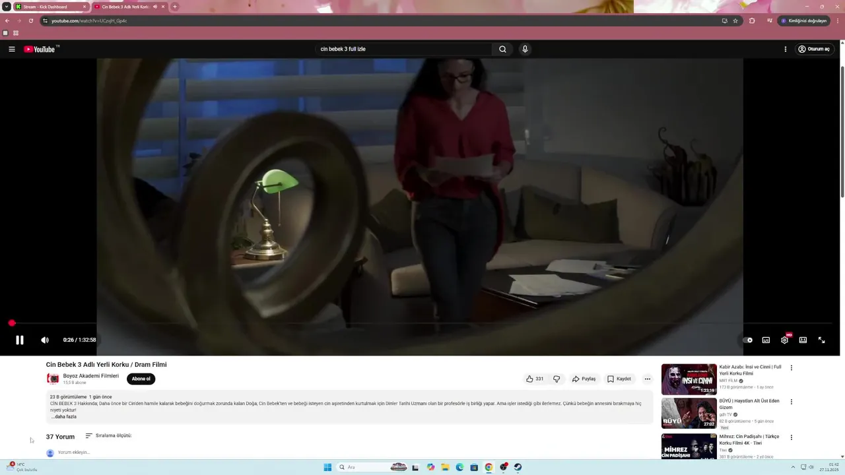Click the Kimliğinizi doğrulayın profile chip
Image resolution: width=845 pixels, height=475 pixels.
click(x=803, y=20)
